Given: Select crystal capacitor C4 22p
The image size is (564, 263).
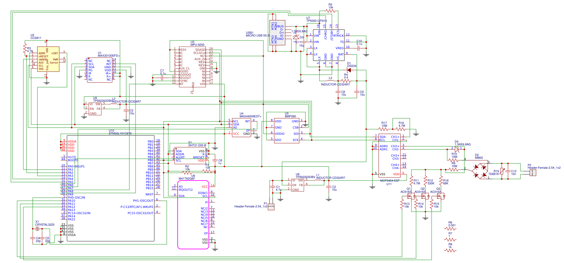Looking at the screenshot, I should 33,238.
